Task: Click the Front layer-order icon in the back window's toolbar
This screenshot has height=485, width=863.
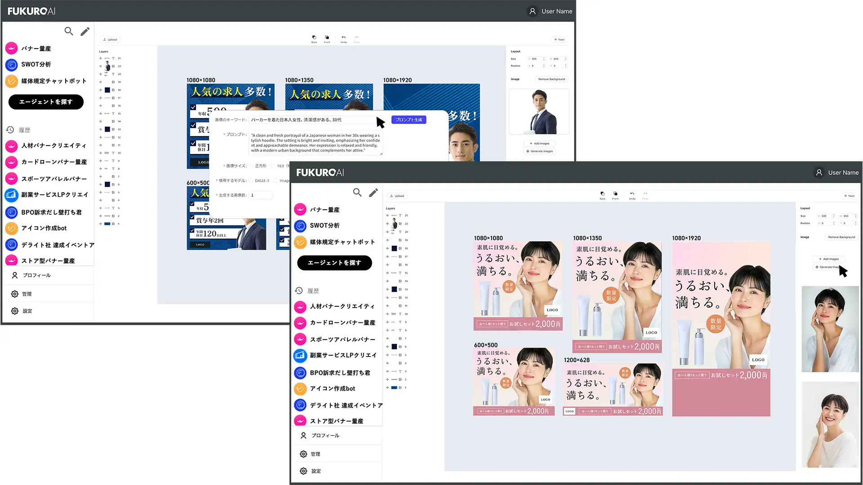Action: click(x=327, y=38)
